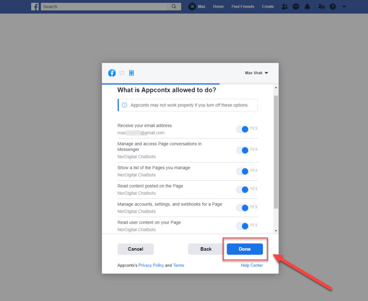
Task: Click the Cancel button
Action: pos(136,249)
